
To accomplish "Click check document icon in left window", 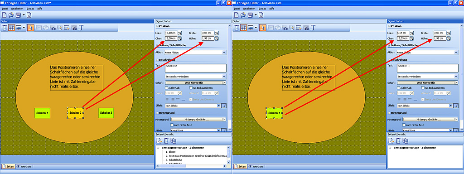I will click(29, 15).
